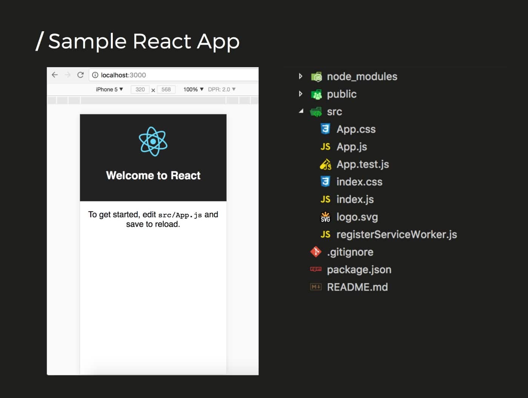Collapse the src folder

click(x=301, y=111)
